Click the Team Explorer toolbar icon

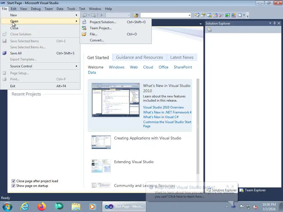(x=209, y=15)
